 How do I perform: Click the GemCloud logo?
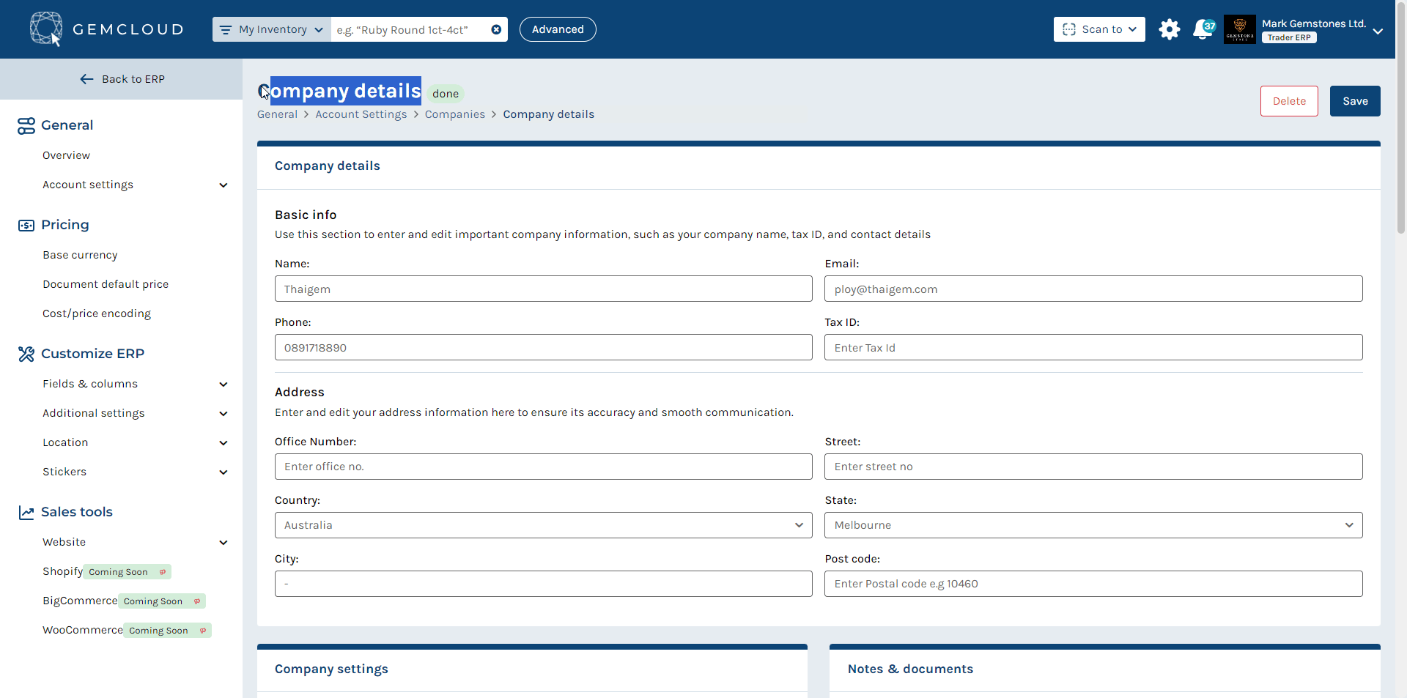click(106, 29)
